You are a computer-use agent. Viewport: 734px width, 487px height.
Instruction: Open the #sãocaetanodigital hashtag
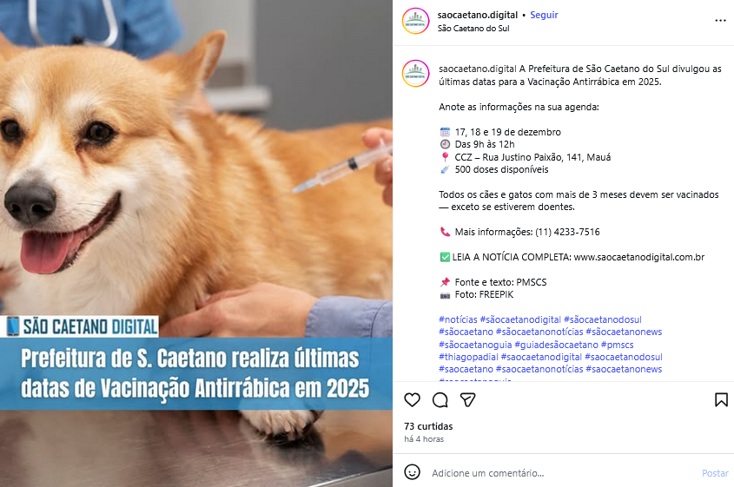click(520, 319)
